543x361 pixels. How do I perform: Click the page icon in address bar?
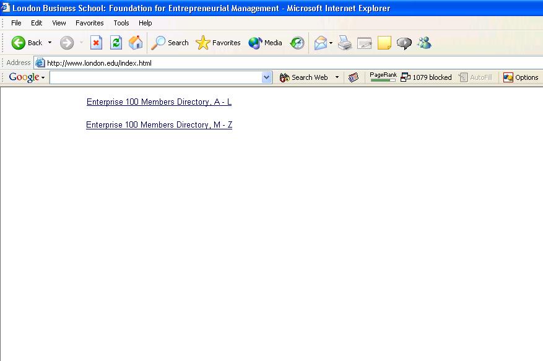(40, 63)
